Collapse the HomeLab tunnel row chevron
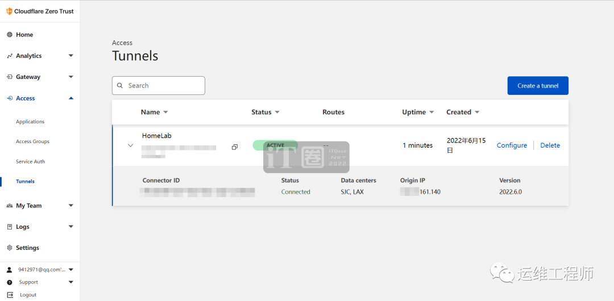This screenshot has height=301, width=614. tap(131, 145)
